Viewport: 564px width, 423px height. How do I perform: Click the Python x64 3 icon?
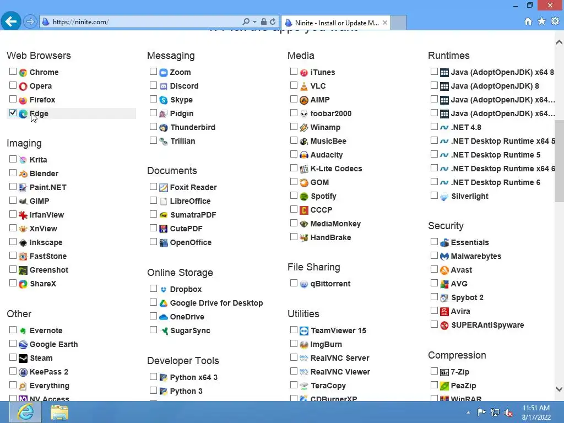point(163,378)
